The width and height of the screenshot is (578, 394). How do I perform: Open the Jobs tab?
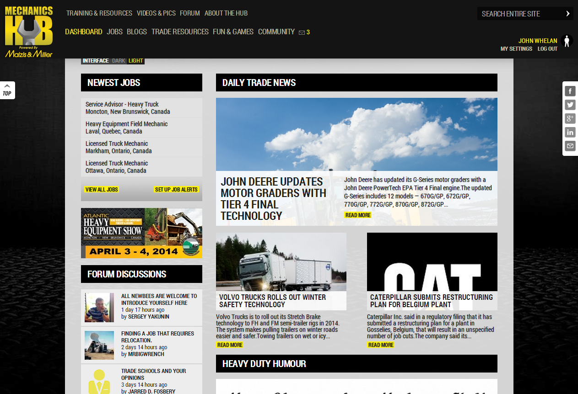coord(115,32)
